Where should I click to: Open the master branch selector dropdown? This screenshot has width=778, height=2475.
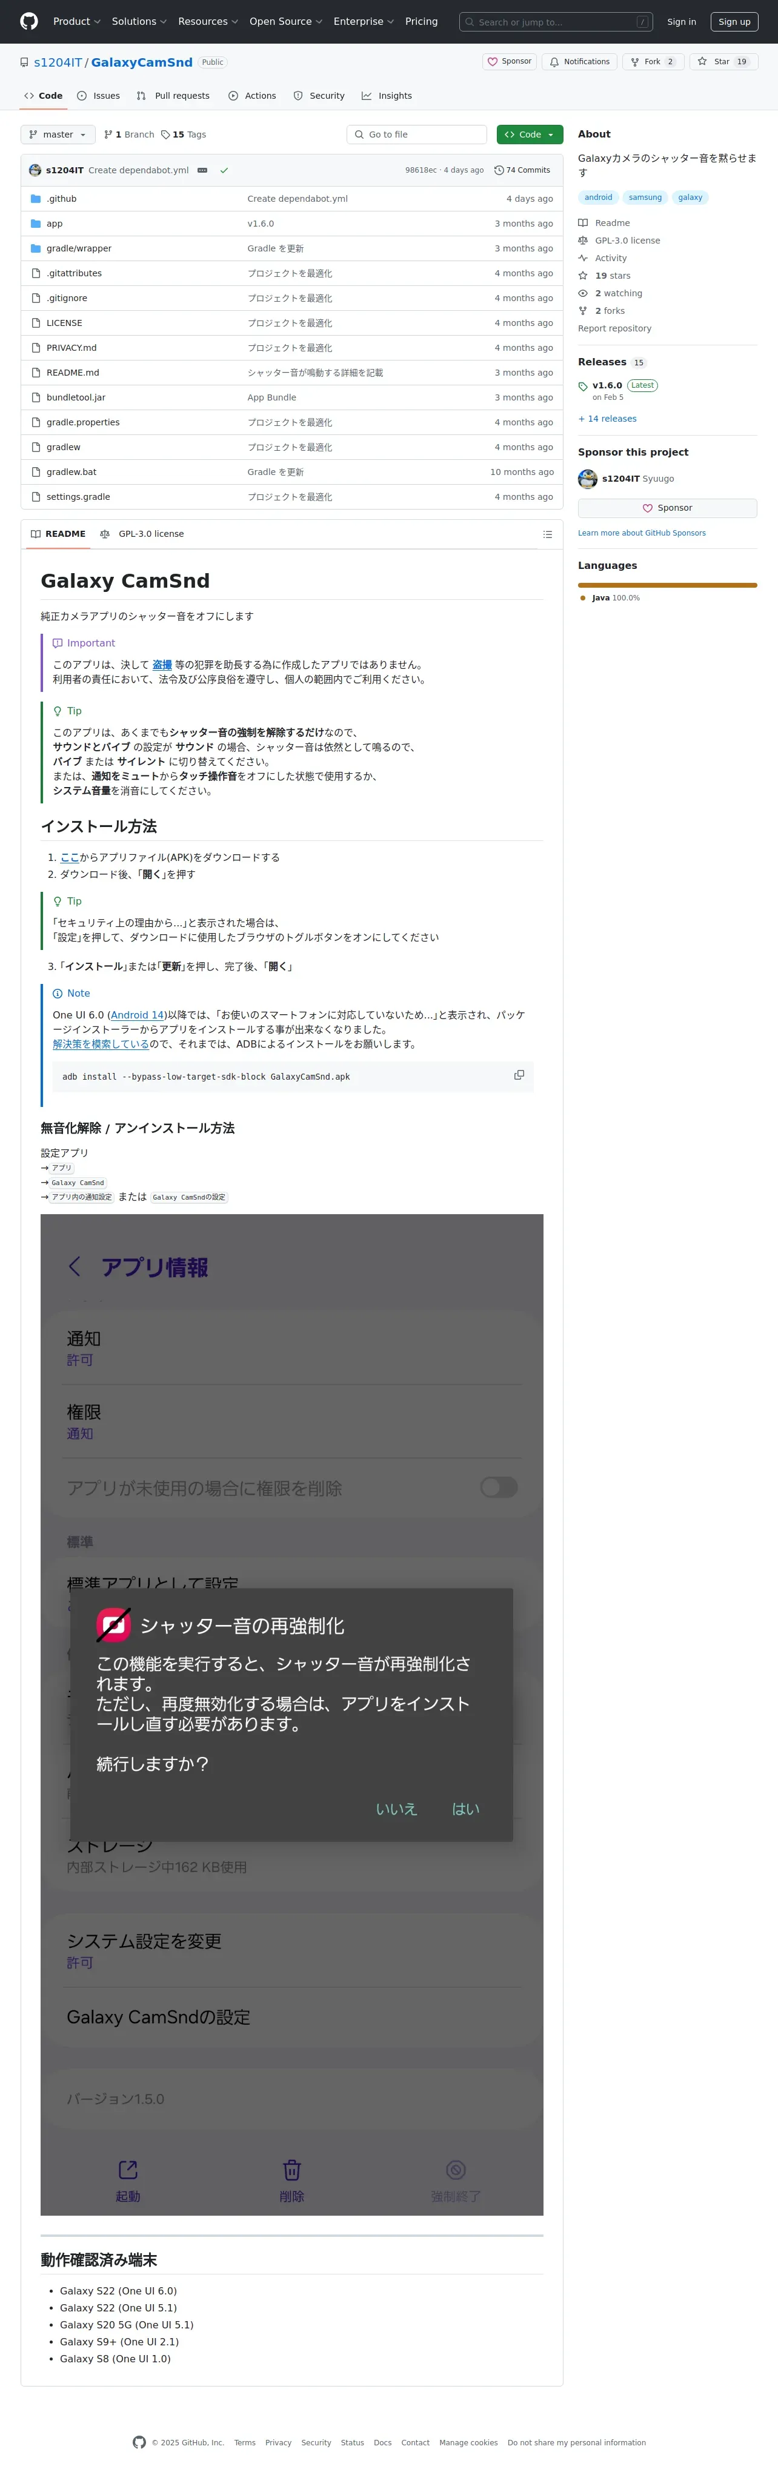(58, 135)
